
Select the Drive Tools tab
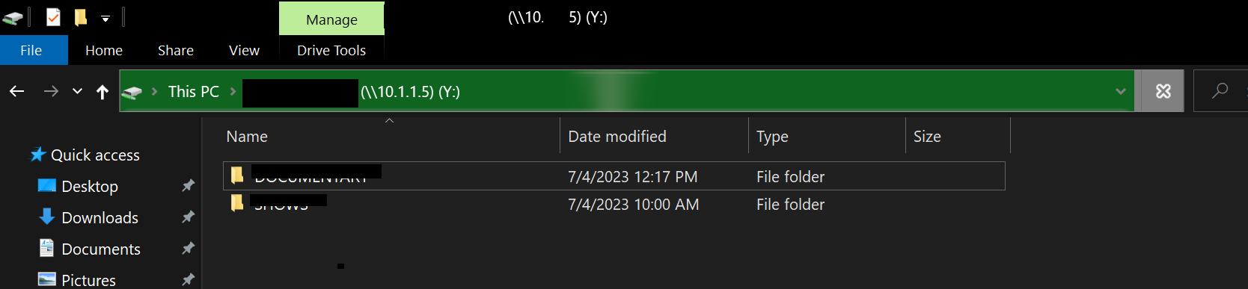click(x=331, y=50)
